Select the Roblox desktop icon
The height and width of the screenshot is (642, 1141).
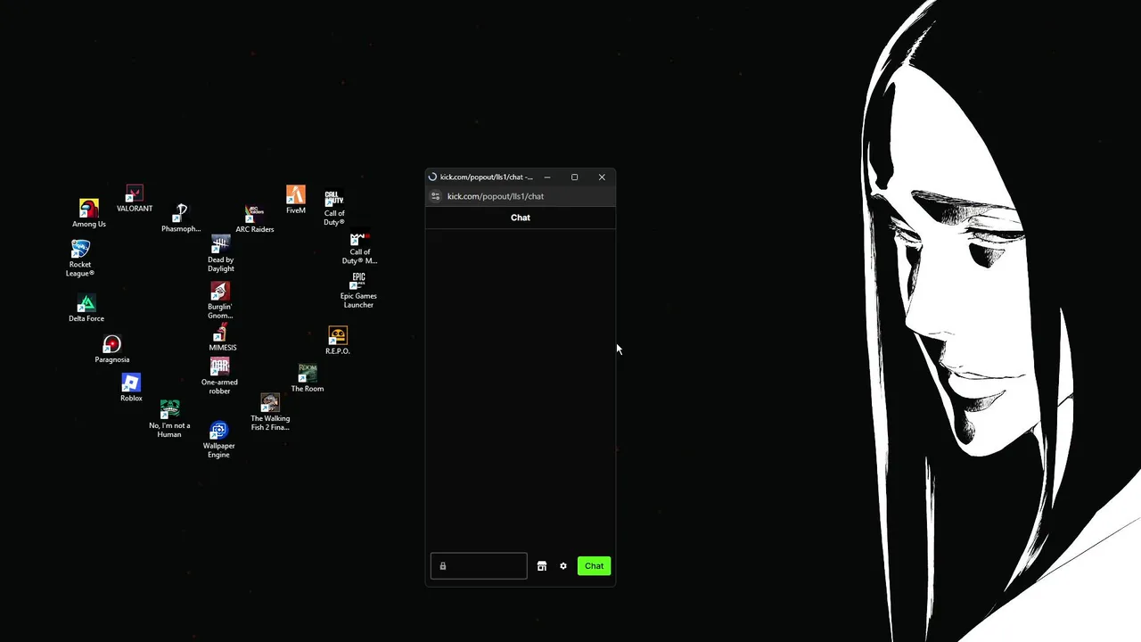click(x=131, y=388)
